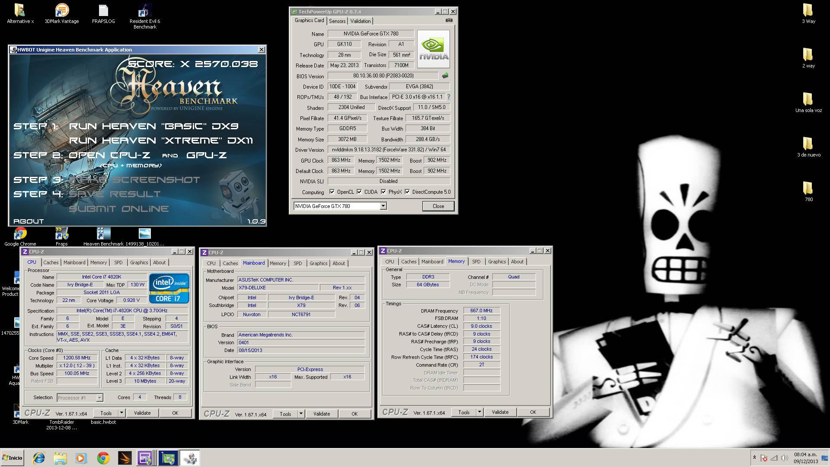The image size is (830, 467).
Task: Click the CPU name field Intel Core i7 4820K
Action: 102,277
